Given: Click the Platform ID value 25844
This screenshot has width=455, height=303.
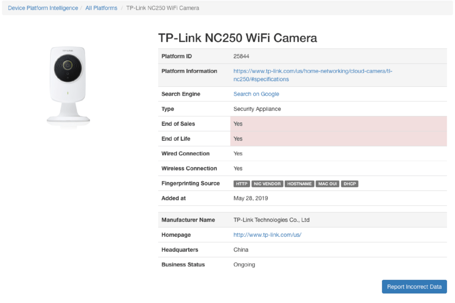Looking at the screenshot, I should tap(242, 56).
